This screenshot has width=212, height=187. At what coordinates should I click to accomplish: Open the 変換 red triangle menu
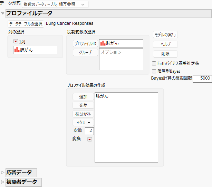89,139
